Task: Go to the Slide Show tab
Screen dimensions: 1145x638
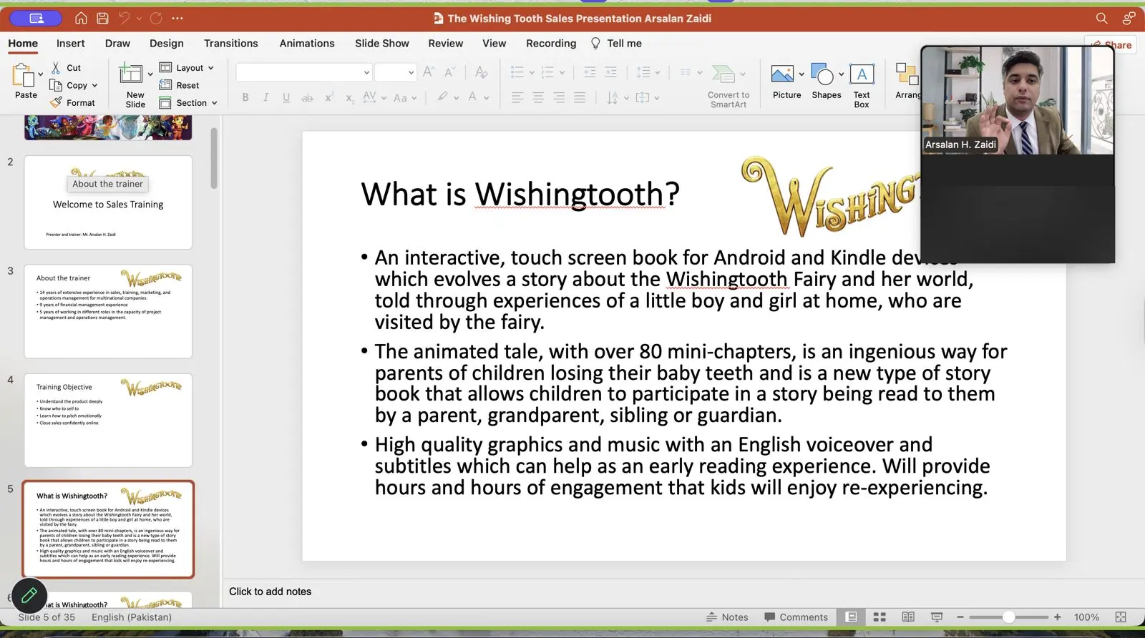Action: pos(382,43)
